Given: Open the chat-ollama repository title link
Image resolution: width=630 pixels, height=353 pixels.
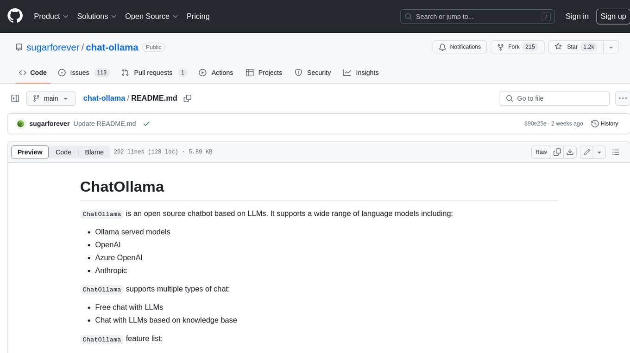Looking at the screenshot, I should coord(112,47).
